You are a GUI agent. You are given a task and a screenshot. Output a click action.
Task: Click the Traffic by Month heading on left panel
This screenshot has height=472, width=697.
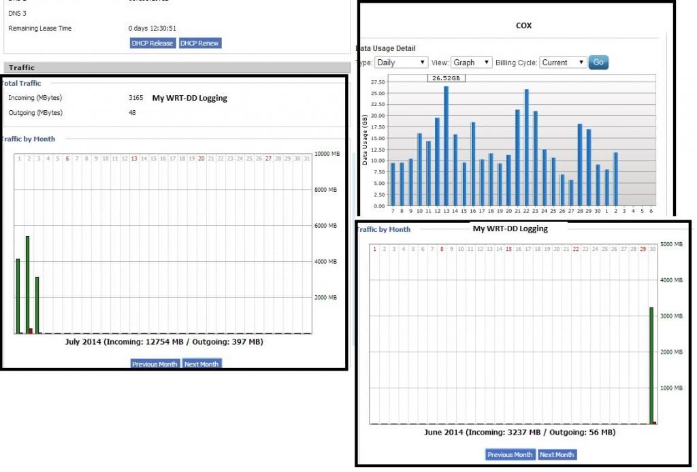point(29,139)
